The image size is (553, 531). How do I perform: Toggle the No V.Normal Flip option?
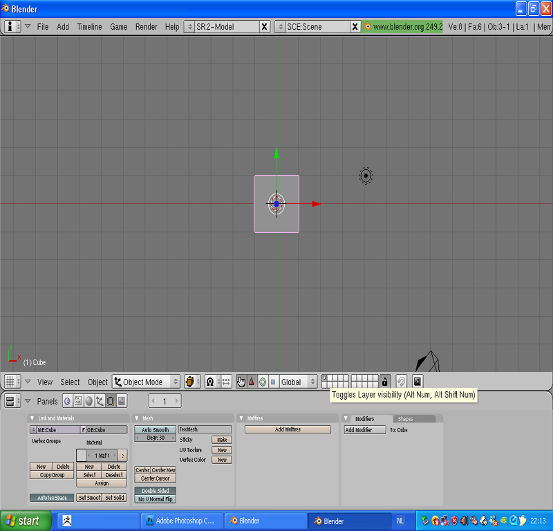click(x=155, y=499)
